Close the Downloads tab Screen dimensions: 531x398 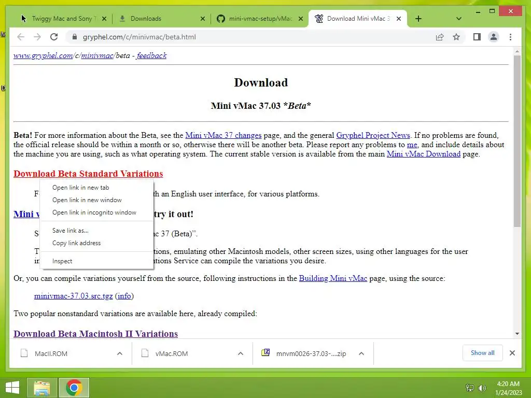(x=203, y=19)
